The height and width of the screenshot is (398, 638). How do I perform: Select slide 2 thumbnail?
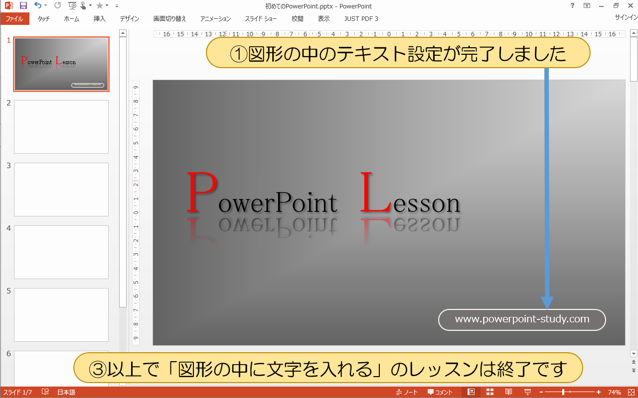click(61, 127)
